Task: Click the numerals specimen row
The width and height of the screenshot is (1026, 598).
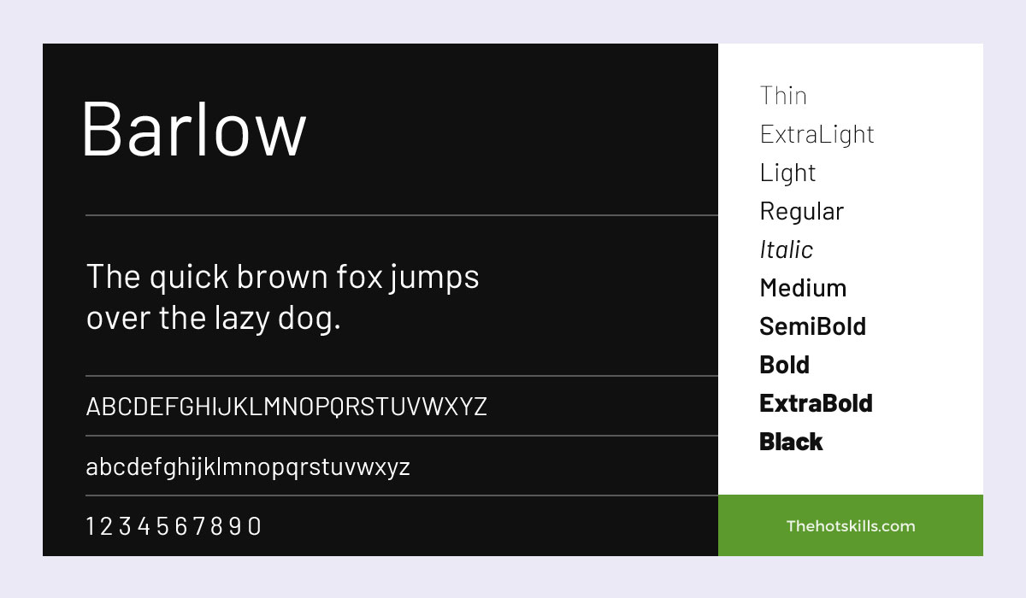Action: pos(174,526)
